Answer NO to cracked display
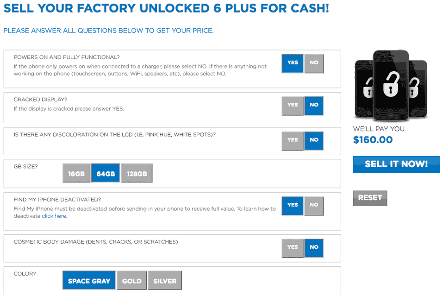 (314, 106)
